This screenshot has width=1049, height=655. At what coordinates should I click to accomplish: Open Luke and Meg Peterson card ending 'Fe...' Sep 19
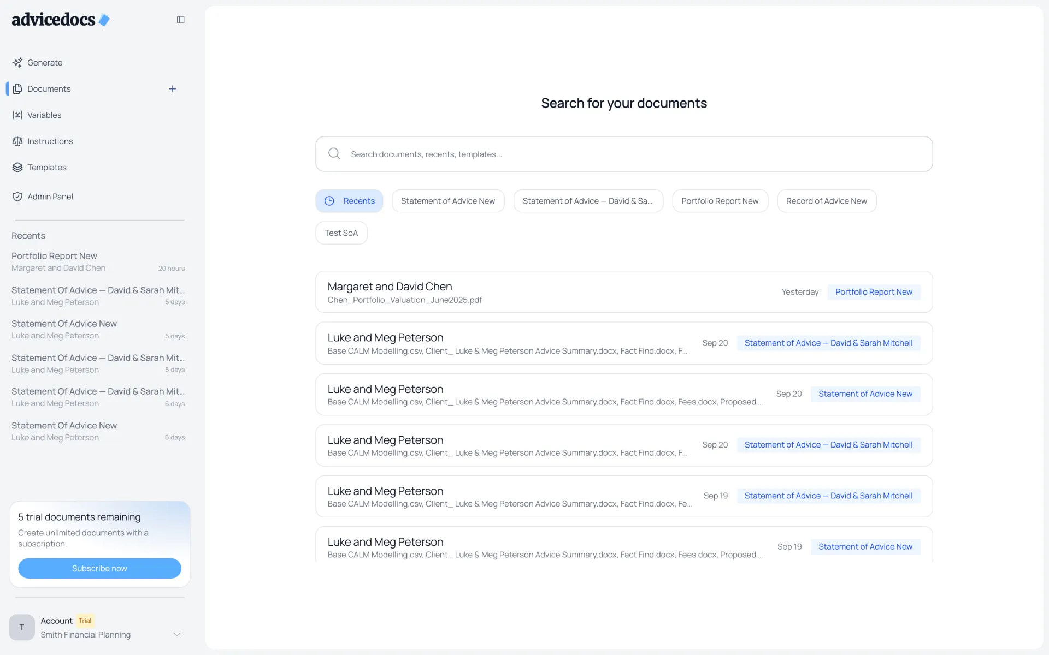(x=624, y=496)
